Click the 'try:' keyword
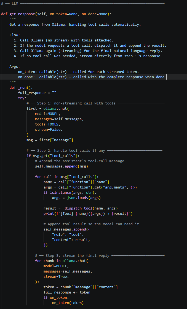 pyautogui.click(x=22, y=98)
